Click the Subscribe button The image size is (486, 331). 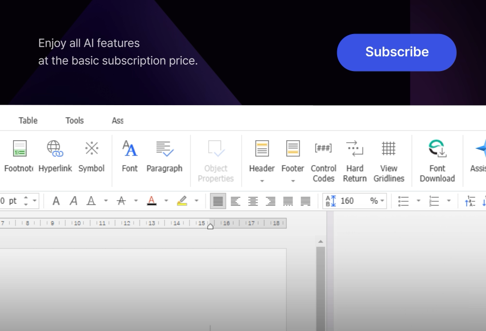[397, 52]
